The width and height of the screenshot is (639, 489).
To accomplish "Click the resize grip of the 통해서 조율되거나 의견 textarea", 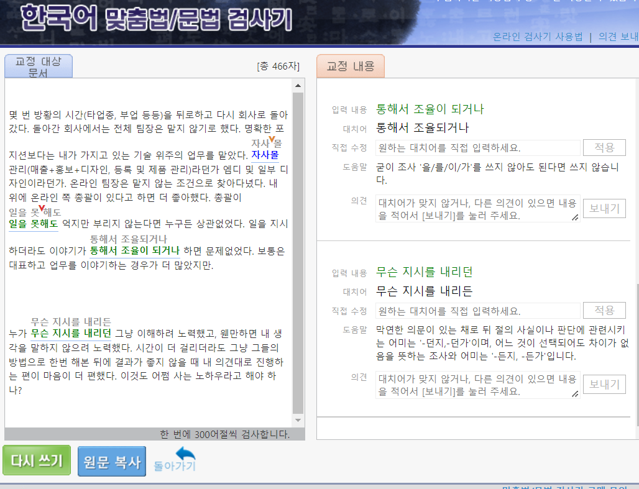I will coord(575,217).
